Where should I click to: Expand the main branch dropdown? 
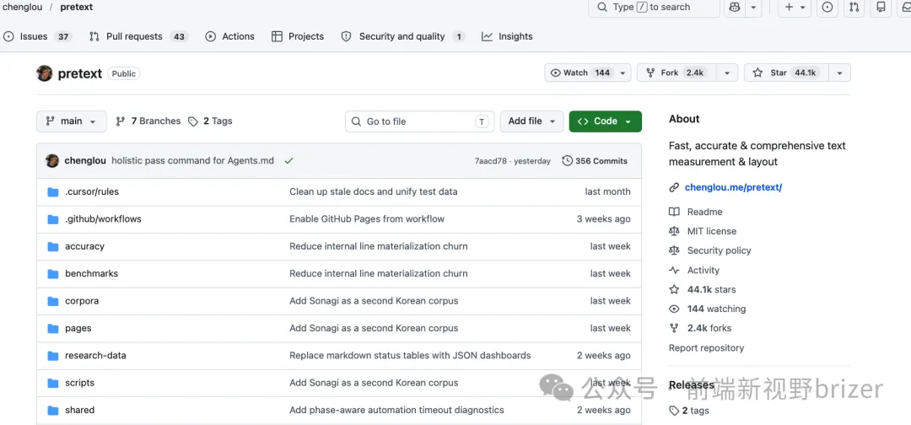(72, 121)
